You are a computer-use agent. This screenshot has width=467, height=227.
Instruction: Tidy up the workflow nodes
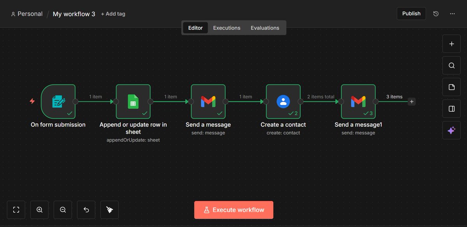pyautogui.click(x=109, y=210)
